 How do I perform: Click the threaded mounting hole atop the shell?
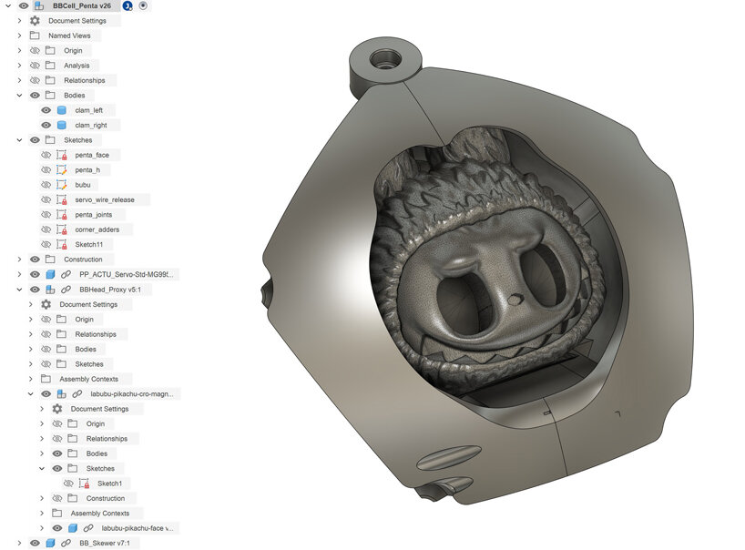385,60
